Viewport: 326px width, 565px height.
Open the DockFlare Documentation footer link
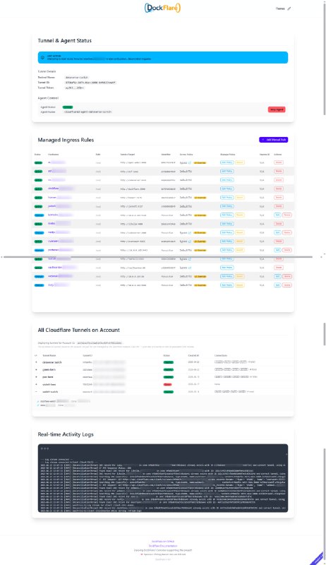click(163, 546)
